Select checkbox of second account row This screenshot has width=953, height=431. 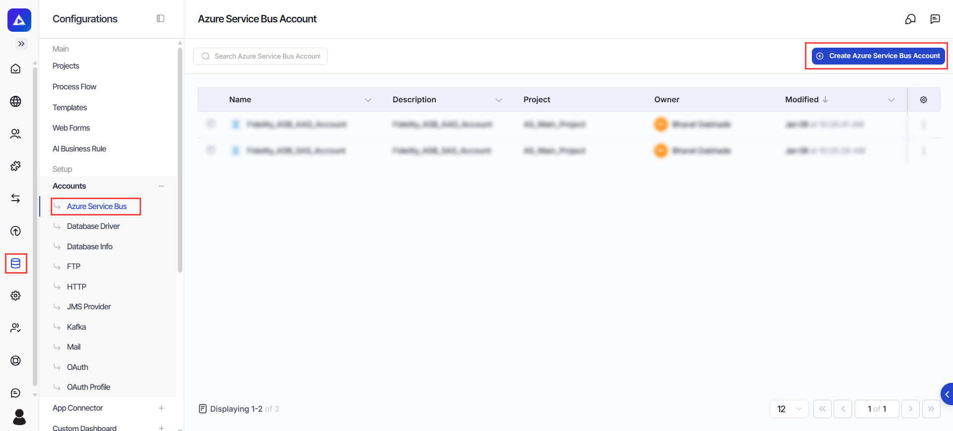tap(211, 149)
